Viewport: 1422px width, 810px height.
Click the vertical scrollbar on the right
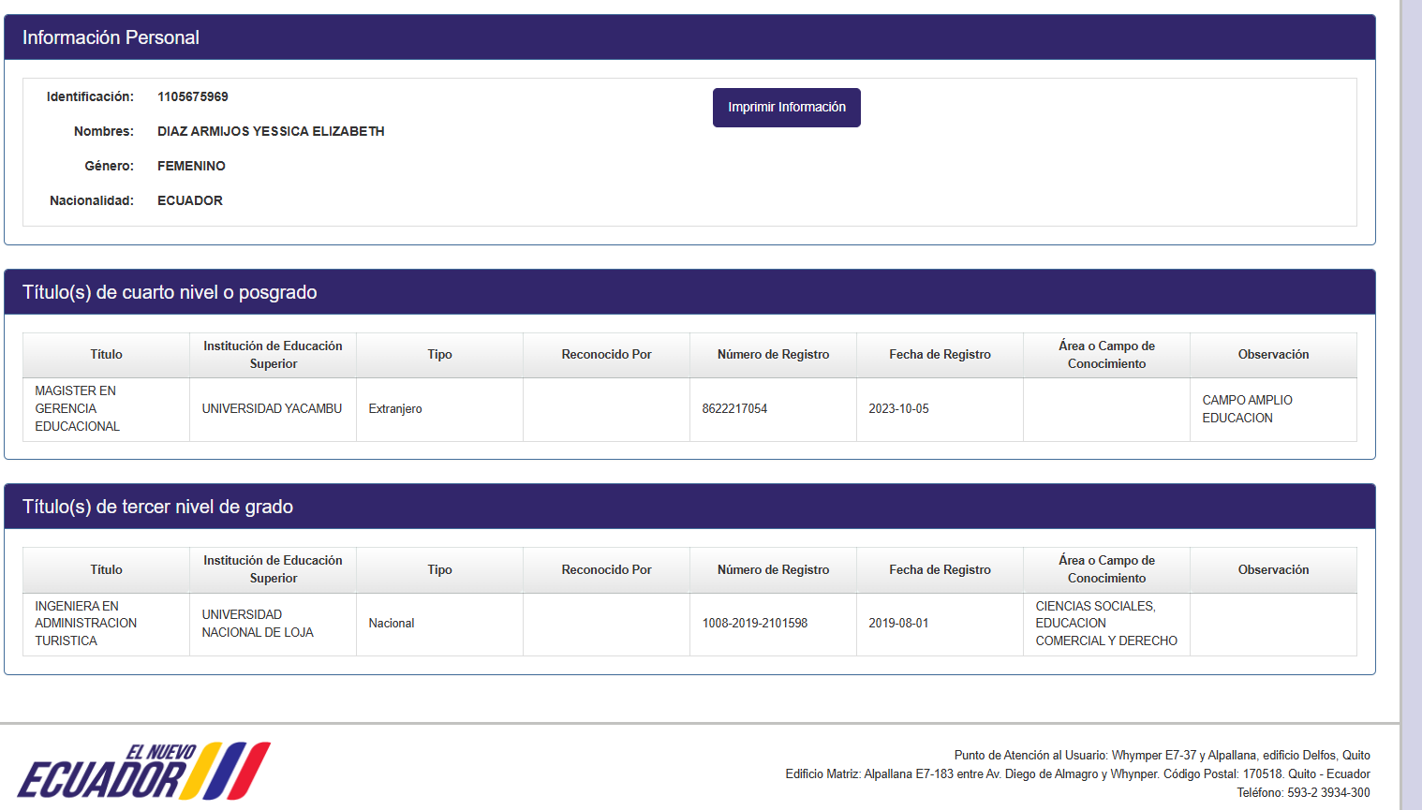pyautogui.click(x=1411, y=375)
